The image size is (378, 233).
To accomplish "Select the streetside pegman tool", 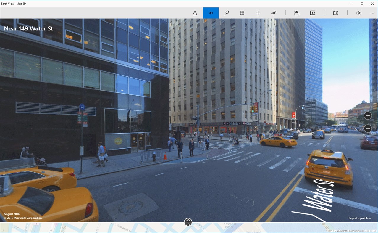I will click(194, 13).
